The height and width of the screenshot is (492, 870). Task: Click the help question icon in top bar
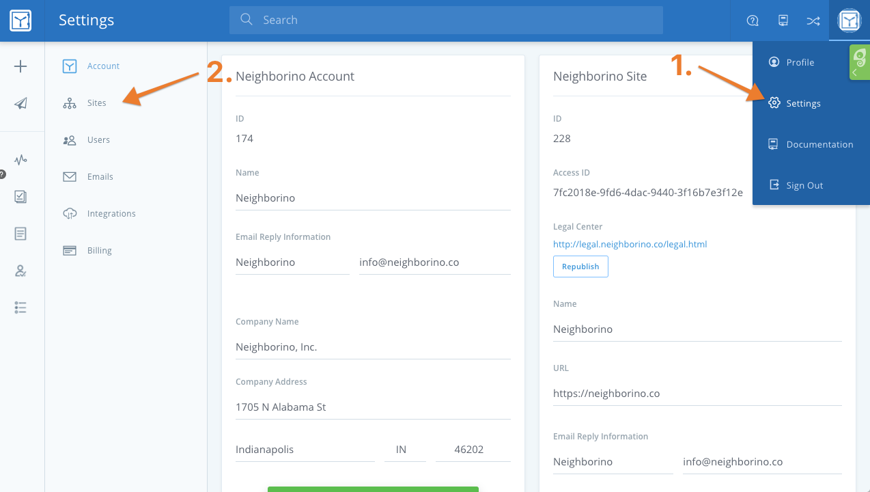pyautogui.click(x=753, y=20)
